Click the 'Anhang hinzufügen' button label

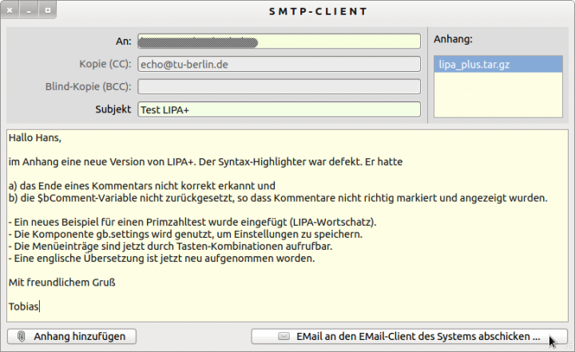pyautogui.click(x=79, y=337)
